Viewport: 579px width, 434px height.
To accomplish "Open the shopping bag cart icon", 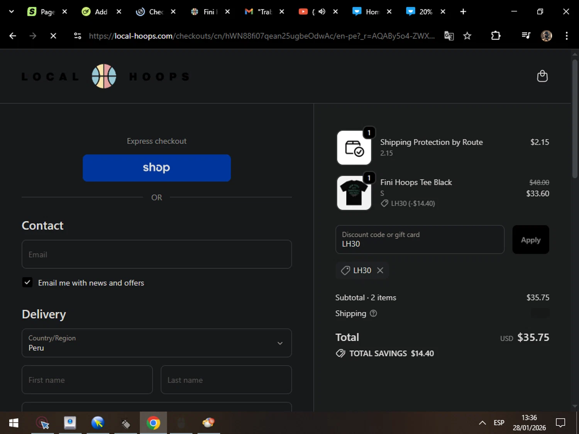I will [x=542, y=76].
